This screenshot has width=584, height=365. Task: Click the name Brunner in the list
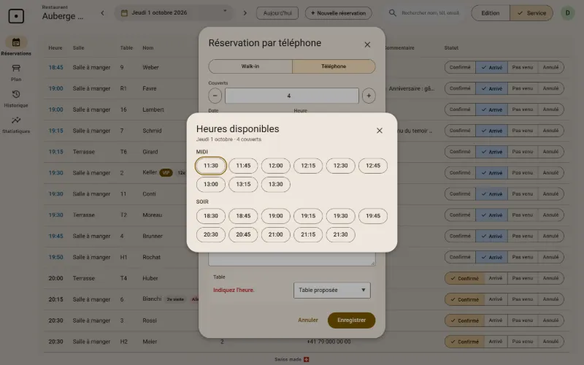153,236
